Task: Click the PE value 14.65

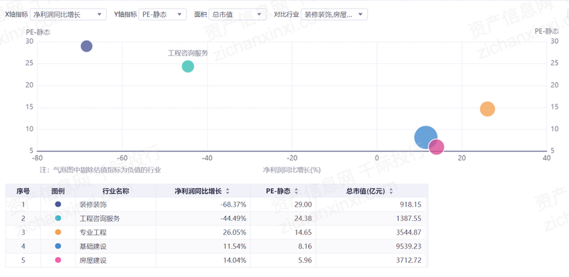Action: coord(303,232)
